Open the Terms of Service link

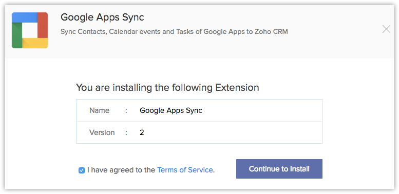185,170
